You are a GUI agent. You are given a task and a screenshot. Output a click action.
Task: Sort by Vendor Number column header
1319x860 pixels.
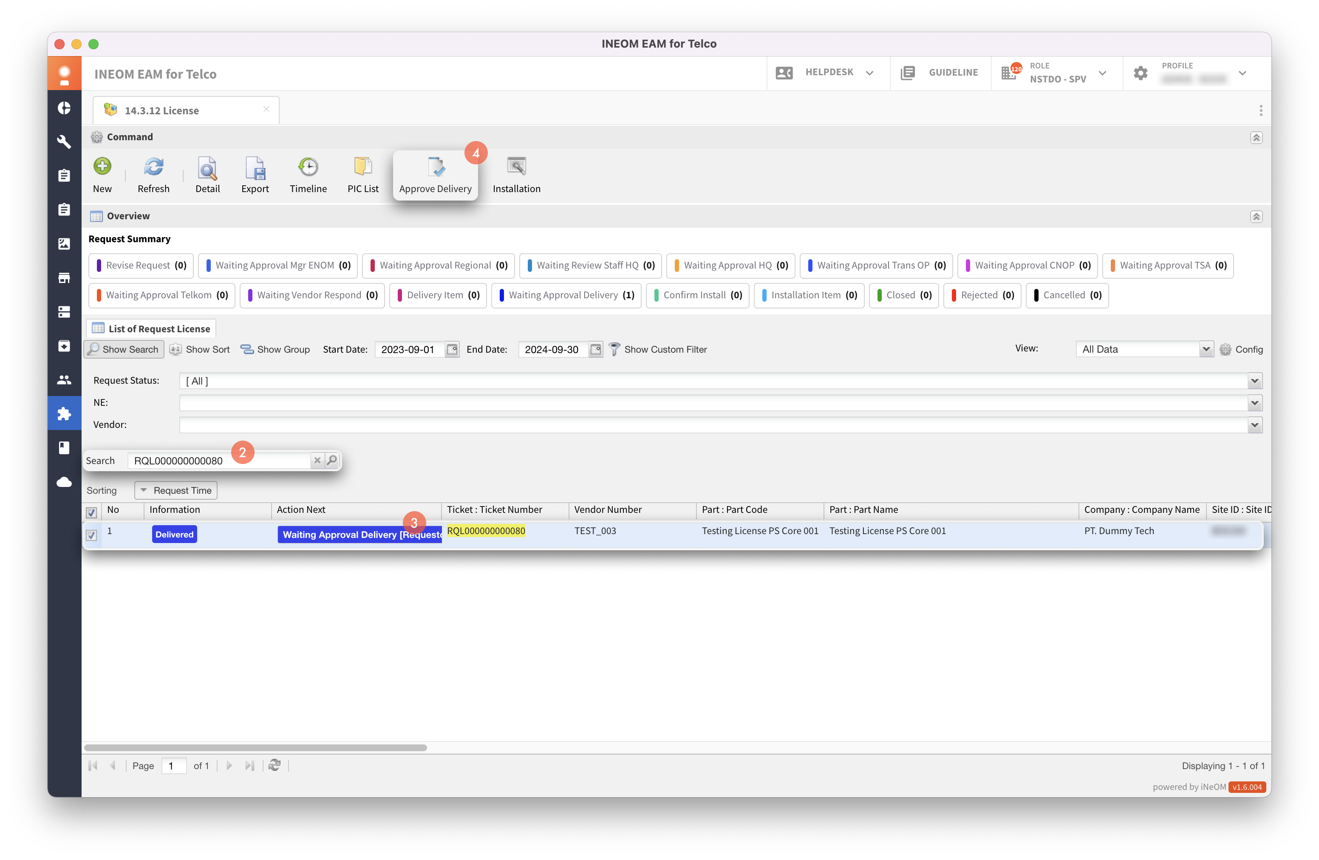tap(608, 509)
